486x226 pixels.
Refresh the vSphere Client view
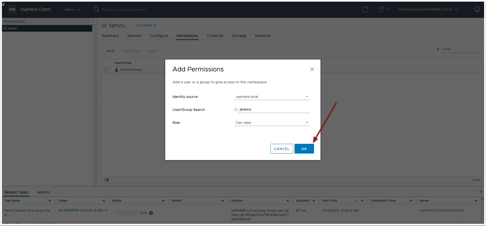tap(365, 9)
